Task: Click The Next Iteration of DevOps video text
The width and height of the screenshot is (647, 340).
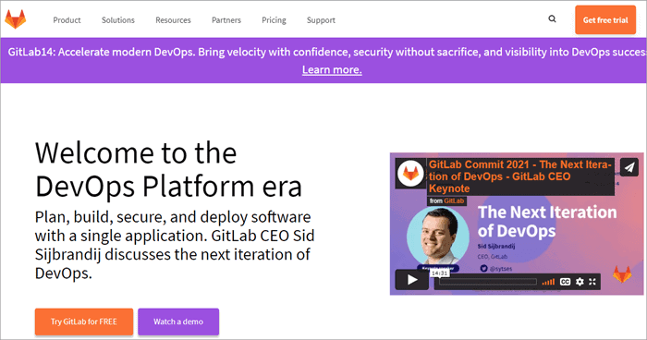Action: pos(547,221)
